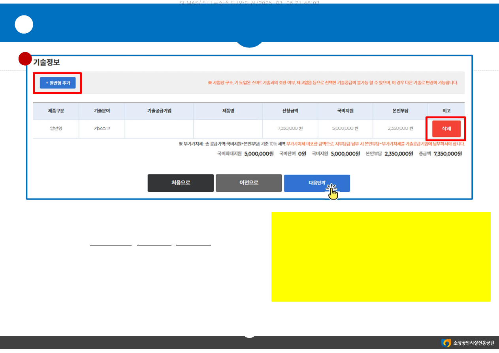Click the yellow highlighted note box

pos(381,257)
